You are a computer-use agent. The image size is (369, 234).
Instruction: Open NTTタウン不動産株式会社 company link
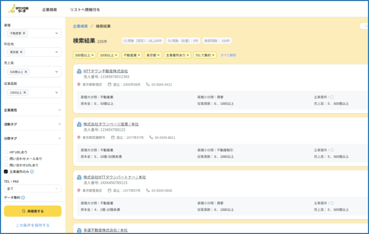(106, 71)
